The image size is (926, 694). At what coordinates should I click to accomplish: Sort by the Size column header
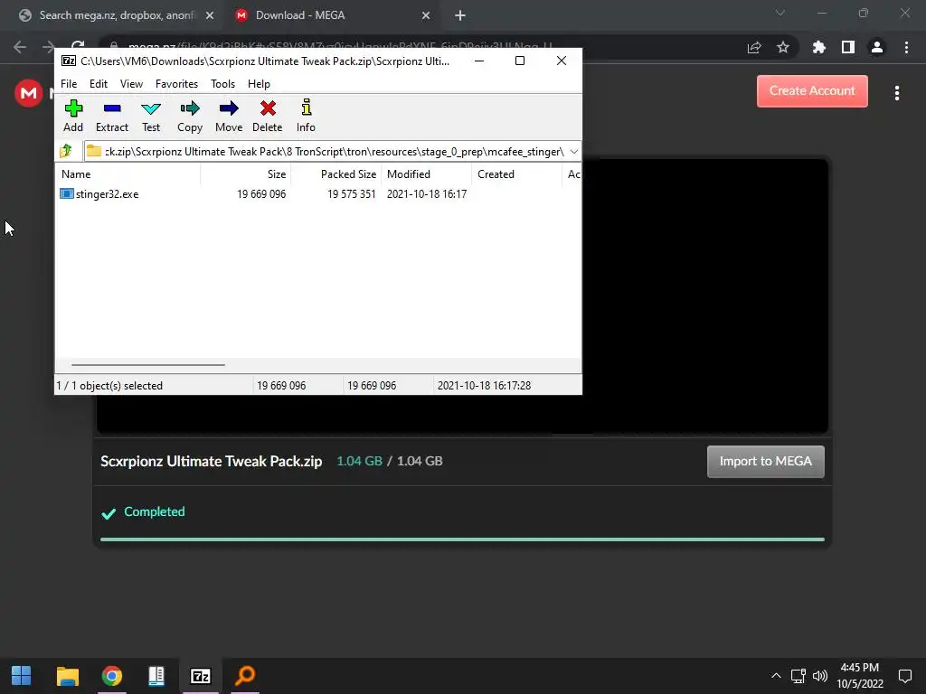tap(246, 174)
